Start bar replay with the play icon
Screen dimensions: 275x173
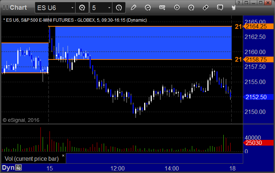click(177, 8)
